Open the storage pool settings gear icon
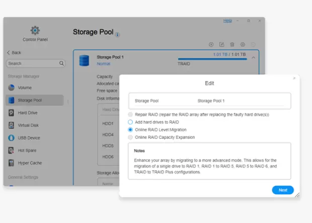Image resolution: width=312 pixels, height=223 pixels. [243, 45]
